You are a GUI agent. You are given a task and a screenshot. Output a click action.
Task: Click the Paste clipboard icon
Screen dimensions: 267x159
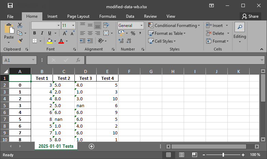point(9,29)
